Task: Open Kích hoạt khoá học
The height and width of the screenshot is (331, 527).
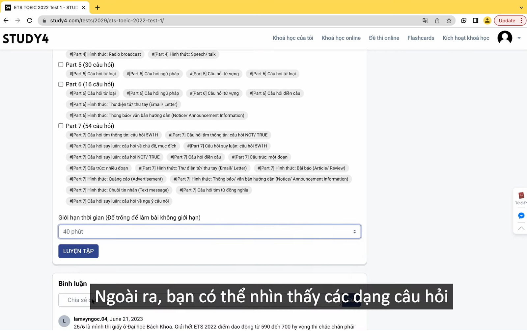Action: pos(466,38)
